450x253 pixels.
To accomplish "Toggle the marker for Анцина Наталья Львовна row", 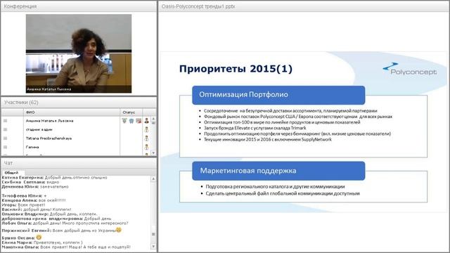I will click(5, 121).
